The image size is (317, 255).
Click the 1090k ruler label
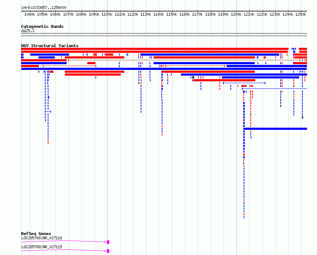[x=94, y=14]
